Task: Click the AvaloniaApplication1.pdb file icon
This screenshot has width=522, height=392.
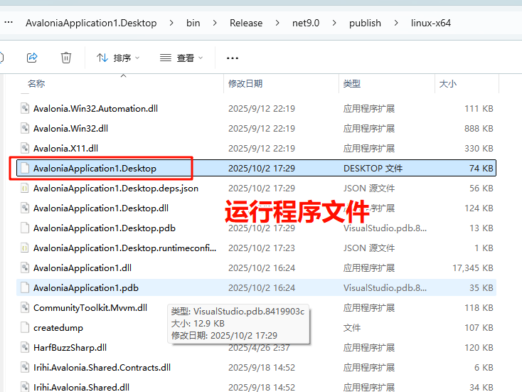Action: (25, 287)
